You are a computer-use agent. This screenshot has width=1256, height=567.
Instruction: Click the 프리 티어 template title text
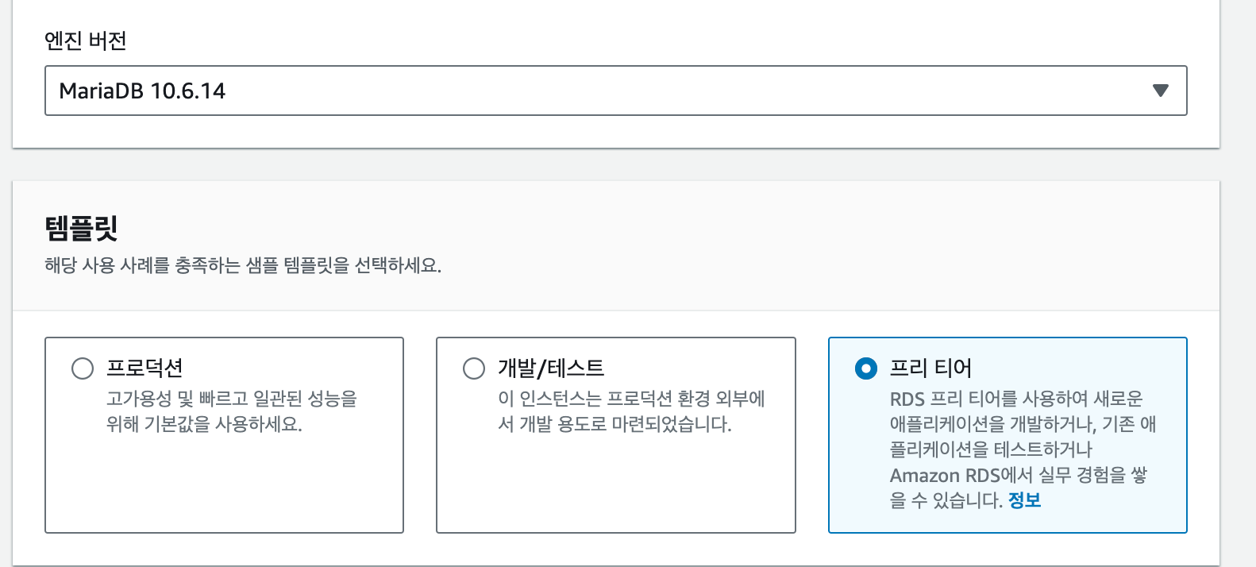(x=930, y=368)
